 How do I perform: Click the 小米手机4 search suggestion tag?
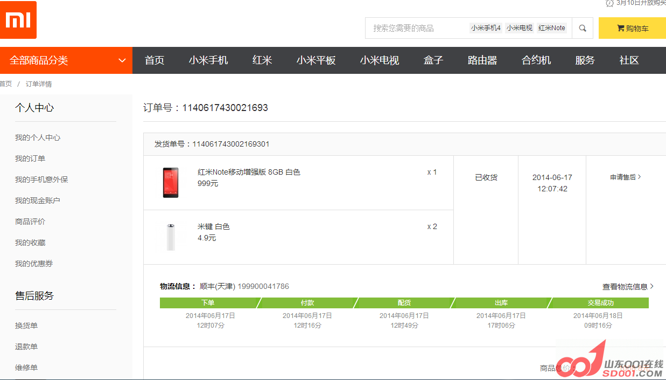tap(486, 28)
